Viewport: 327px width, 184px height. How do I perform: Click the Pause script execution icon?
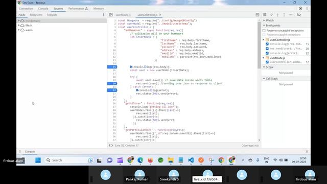pyautogui.click(x=265, y=15)
